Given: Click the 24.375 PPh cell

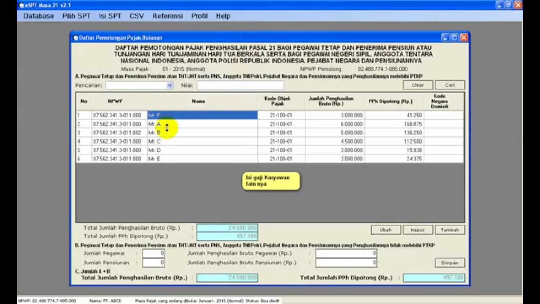Looking at the screenshot, I should pyautogui.click(x=394, y=159).
